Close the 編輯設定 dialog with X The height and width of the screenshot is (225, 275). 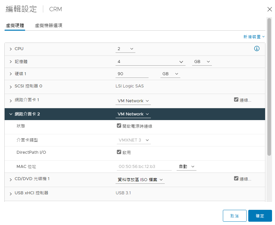pos(270,9)
